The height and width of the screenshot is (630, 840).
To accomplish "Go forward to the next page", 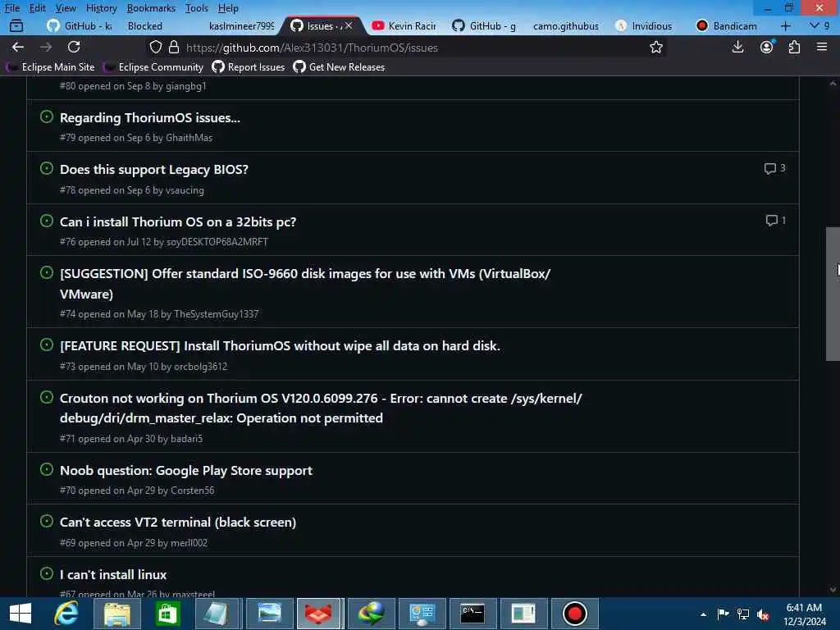I will coord(46,47).
